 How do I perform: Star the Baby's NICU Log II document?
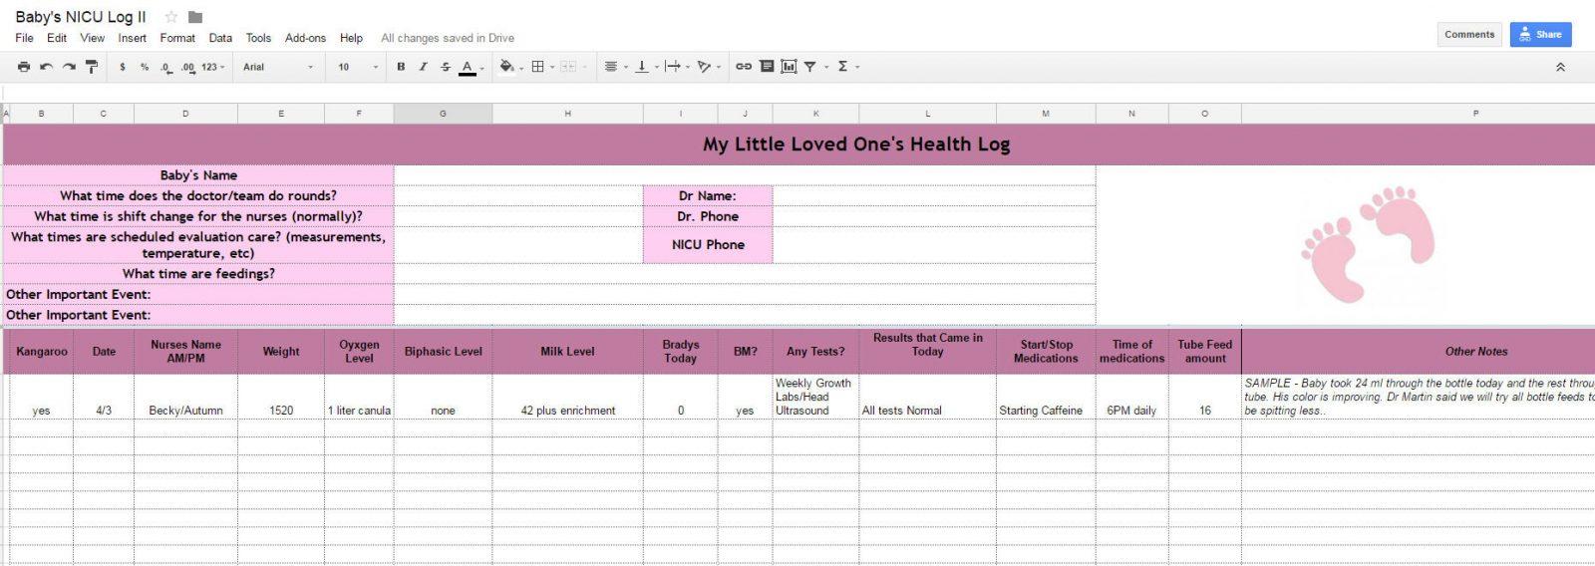pos(171,17)
